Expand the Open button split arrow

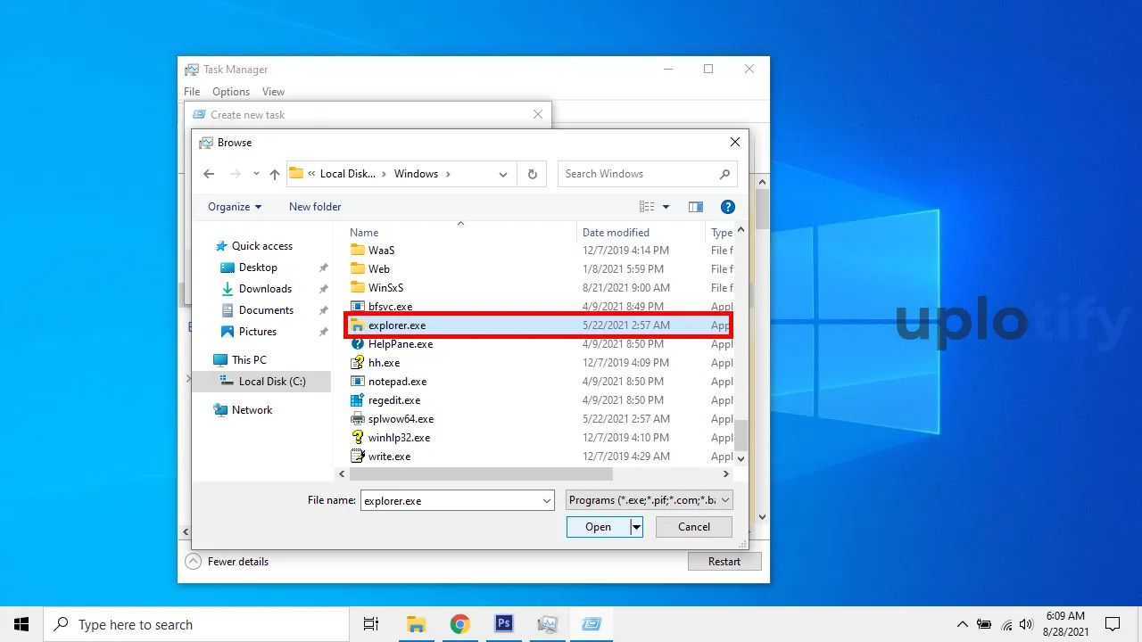[x=636, y=527]
